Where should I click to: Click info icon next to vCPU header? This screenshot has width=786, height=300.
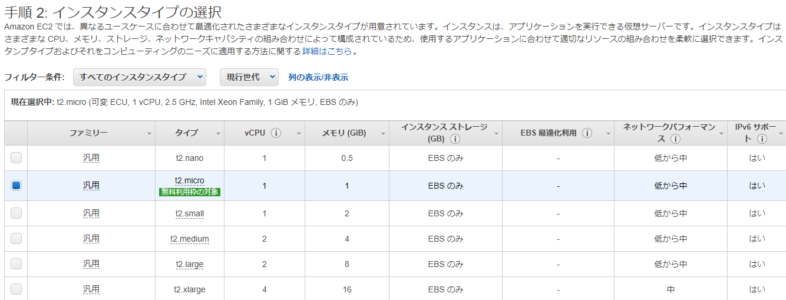point(276,133)
